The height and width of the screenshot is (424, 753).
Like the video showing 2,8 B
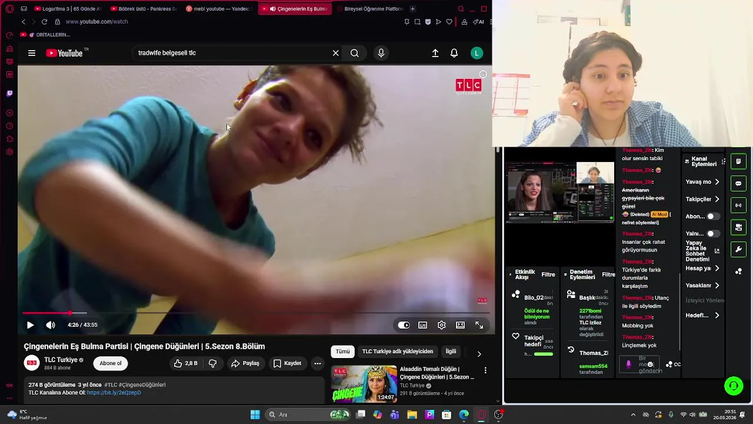(186, 363)
